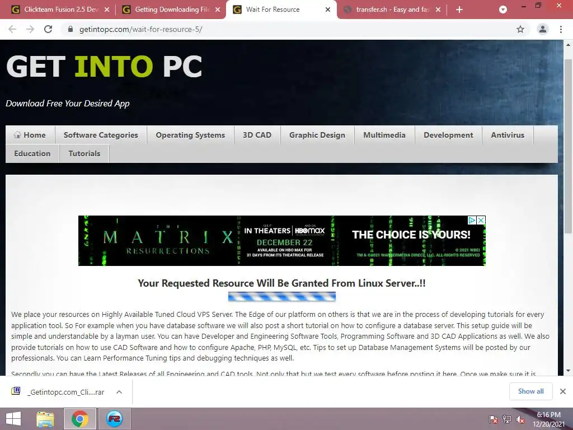Viewport: 573px width, 430px height.
Task: Open the Development menu
Action: 448,135
